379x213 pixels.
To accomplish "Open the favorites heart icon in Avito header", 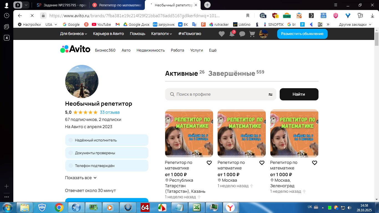I will 221,34.
